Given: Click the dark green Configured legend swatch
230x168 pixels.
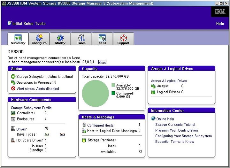Looking at the screenshot, I should pos(113,93).
